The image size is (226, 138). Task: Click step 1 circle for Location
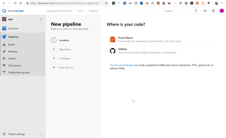(54, 40)
